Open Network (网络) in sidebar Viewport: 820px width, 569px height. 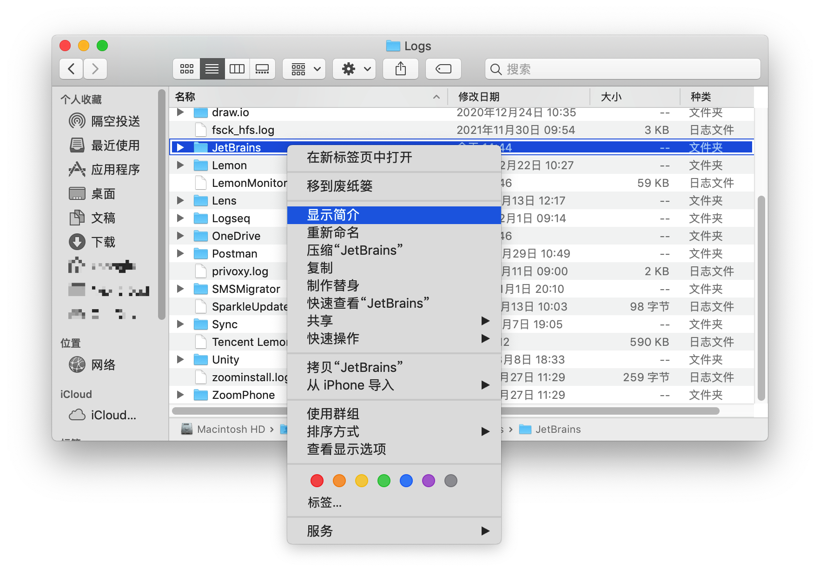click(92, 365)
